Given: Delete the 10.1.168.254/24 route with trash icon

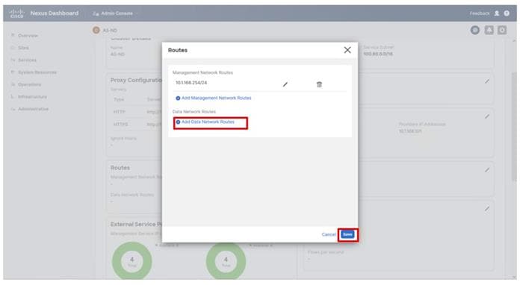Looking at the screenshot, I should coord(319,84).
